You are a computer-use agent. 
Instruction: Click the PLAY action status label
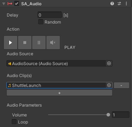tap(70, 47)
